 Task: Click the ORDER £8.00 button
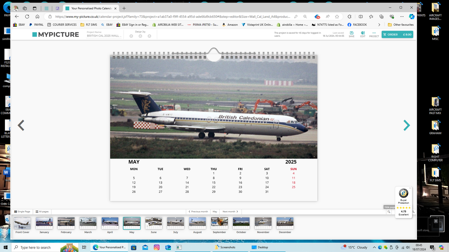click(397, 34)
